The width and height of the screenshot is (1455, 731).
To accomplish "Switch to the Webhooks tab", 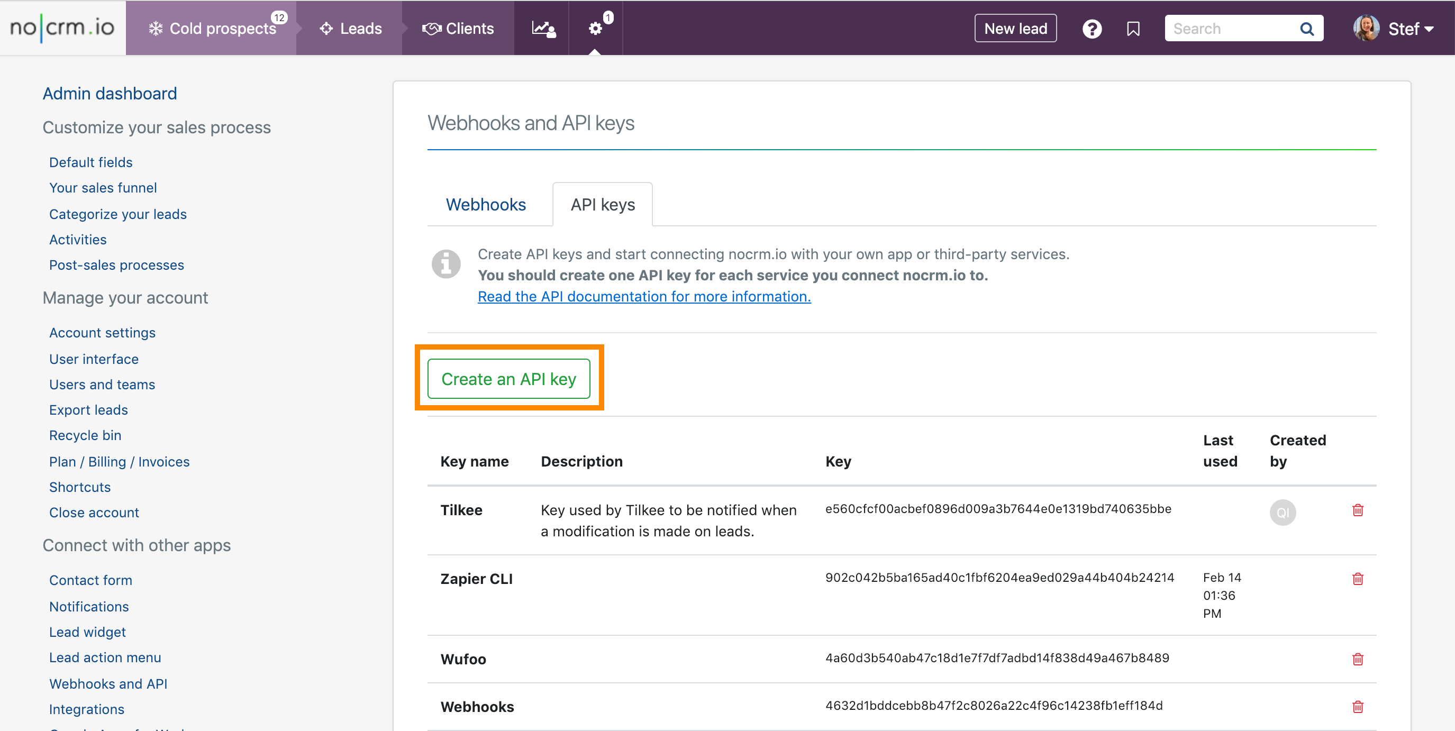I will [485, 205].
